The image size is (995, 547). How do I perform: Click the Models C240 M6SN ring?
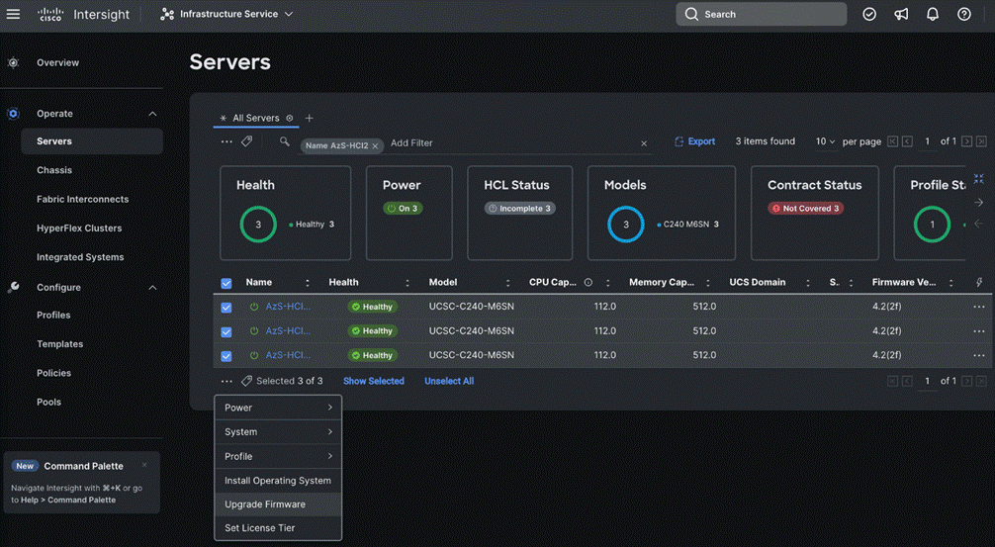click(626, 224)
